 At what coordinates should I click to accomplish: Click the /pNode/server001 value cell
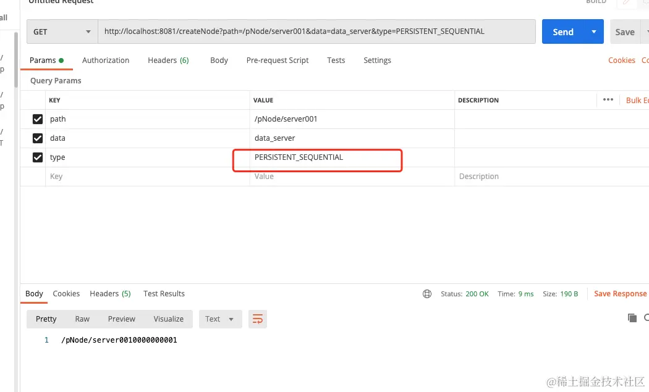(352, 119)
